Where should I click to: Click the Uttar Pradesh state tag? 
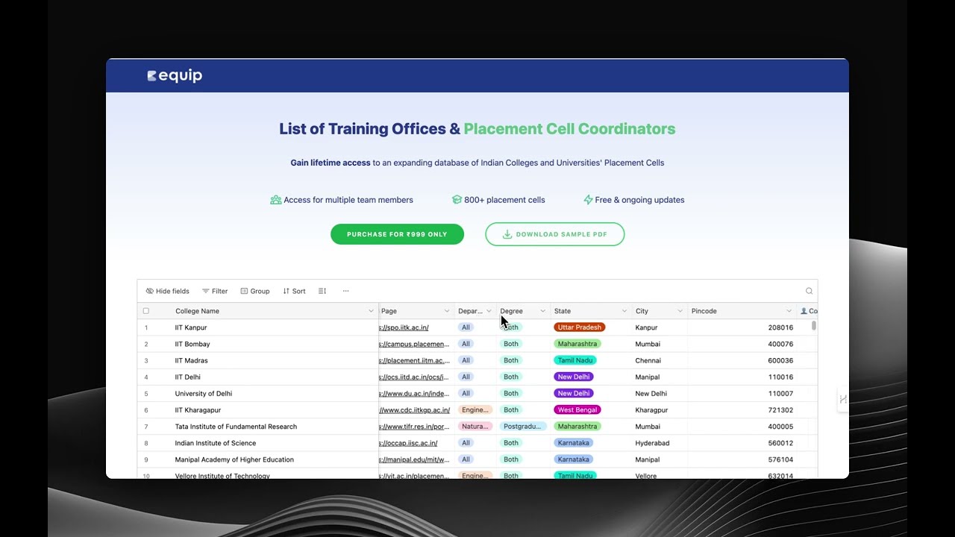579,327
